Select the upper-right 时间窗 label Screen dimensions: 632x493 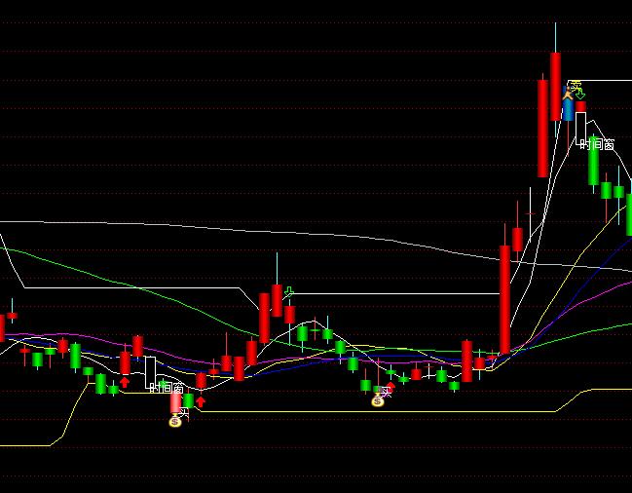pos(597,144)
